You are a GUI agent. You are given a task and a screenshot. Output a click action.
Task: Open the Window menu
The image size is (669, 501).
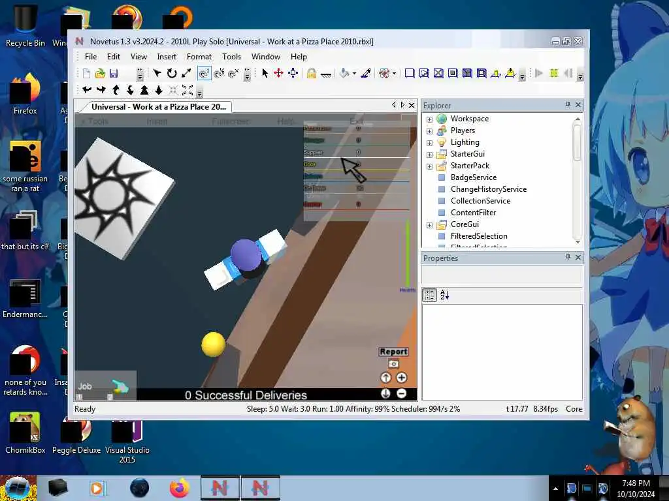(265, 57)
